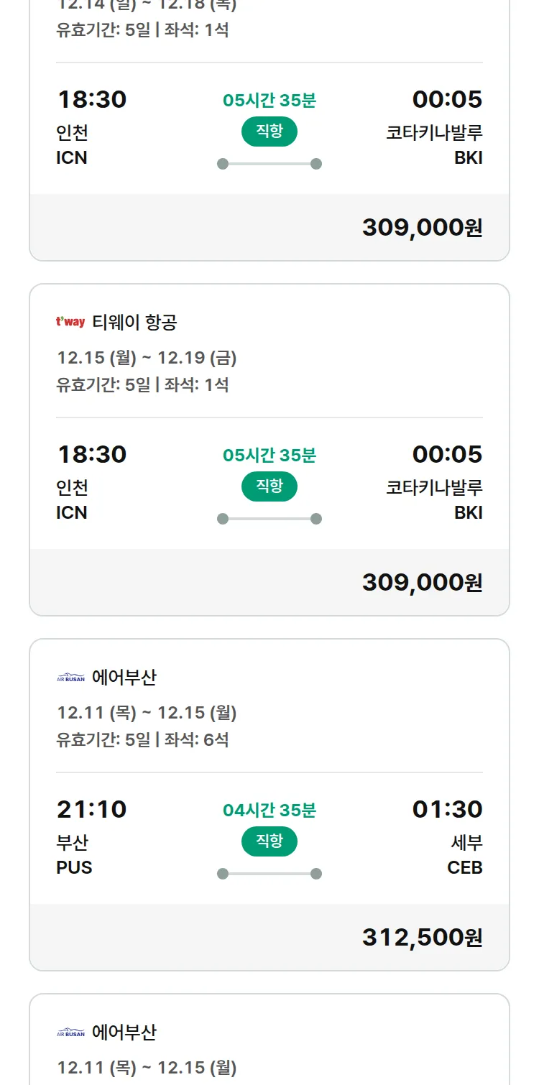This screenshot has width=539, height=1085.
Task: Click the 01:30 arrival time at 세부
Action: point(447,809)
